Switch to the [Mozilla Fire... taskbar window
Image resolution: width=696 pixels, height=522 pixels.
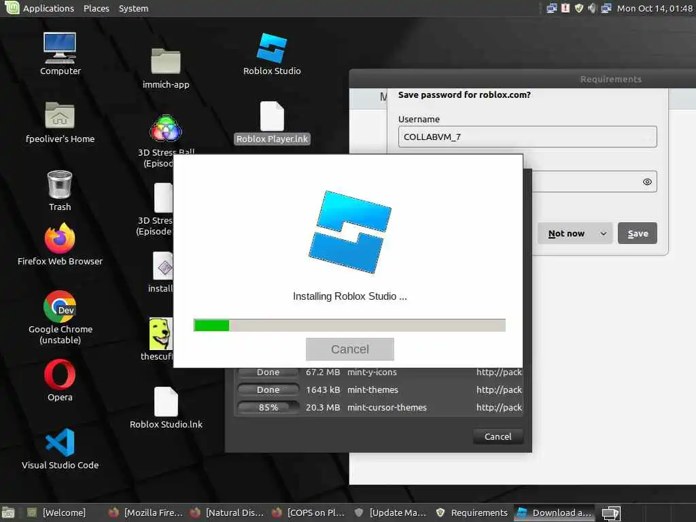coord(147,513)
